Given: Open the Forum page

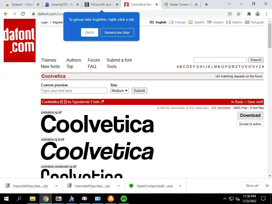Looking at the screenshot, I should [94, 60].
